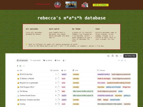This screenshot has width=143, height=107.
Task: Click the baseball mention theme tag
Action: 104,74
